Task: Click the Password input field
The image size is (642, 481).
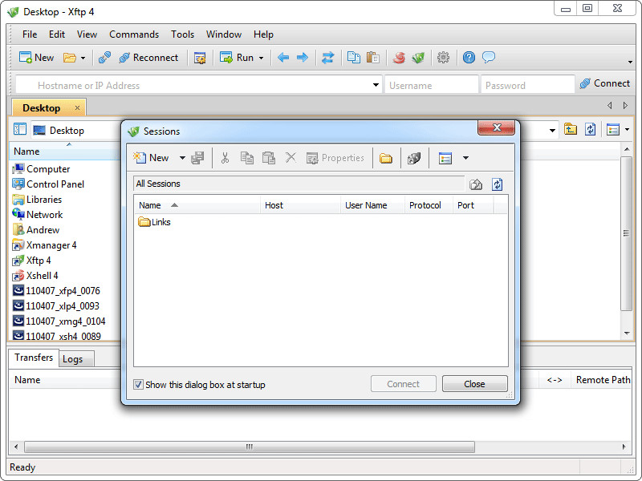Action: (x=527, y=85)
